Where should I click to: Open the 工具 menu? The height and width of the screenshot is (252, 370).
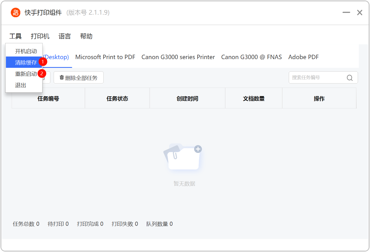[15, 36]
